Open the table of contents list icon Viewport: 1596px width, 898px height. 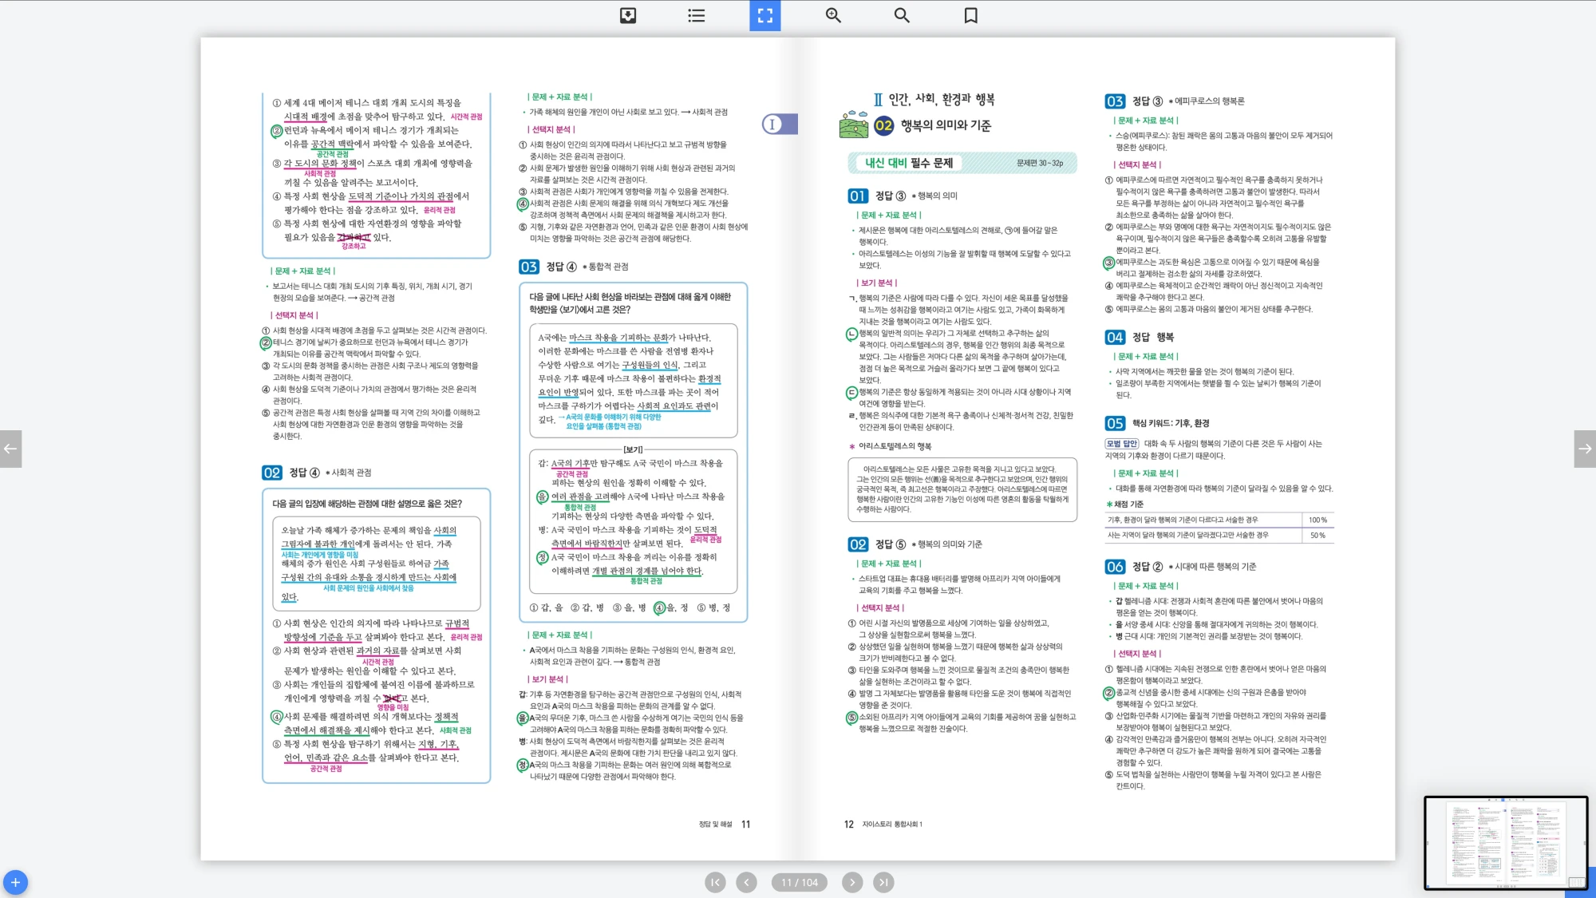point(697,15)
